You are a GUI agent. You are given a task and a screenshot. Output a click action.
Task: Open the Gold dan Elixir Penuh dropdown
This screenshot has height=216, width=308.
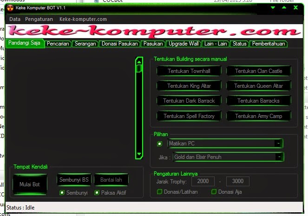[228, 157]
